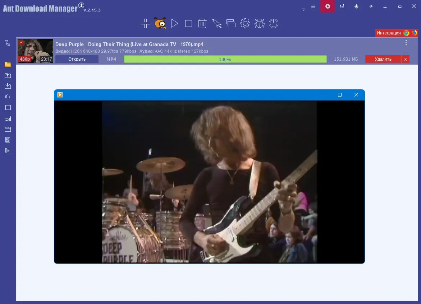Click the power shutdown toolbar icon
The image size is (421, 304).
274,23
